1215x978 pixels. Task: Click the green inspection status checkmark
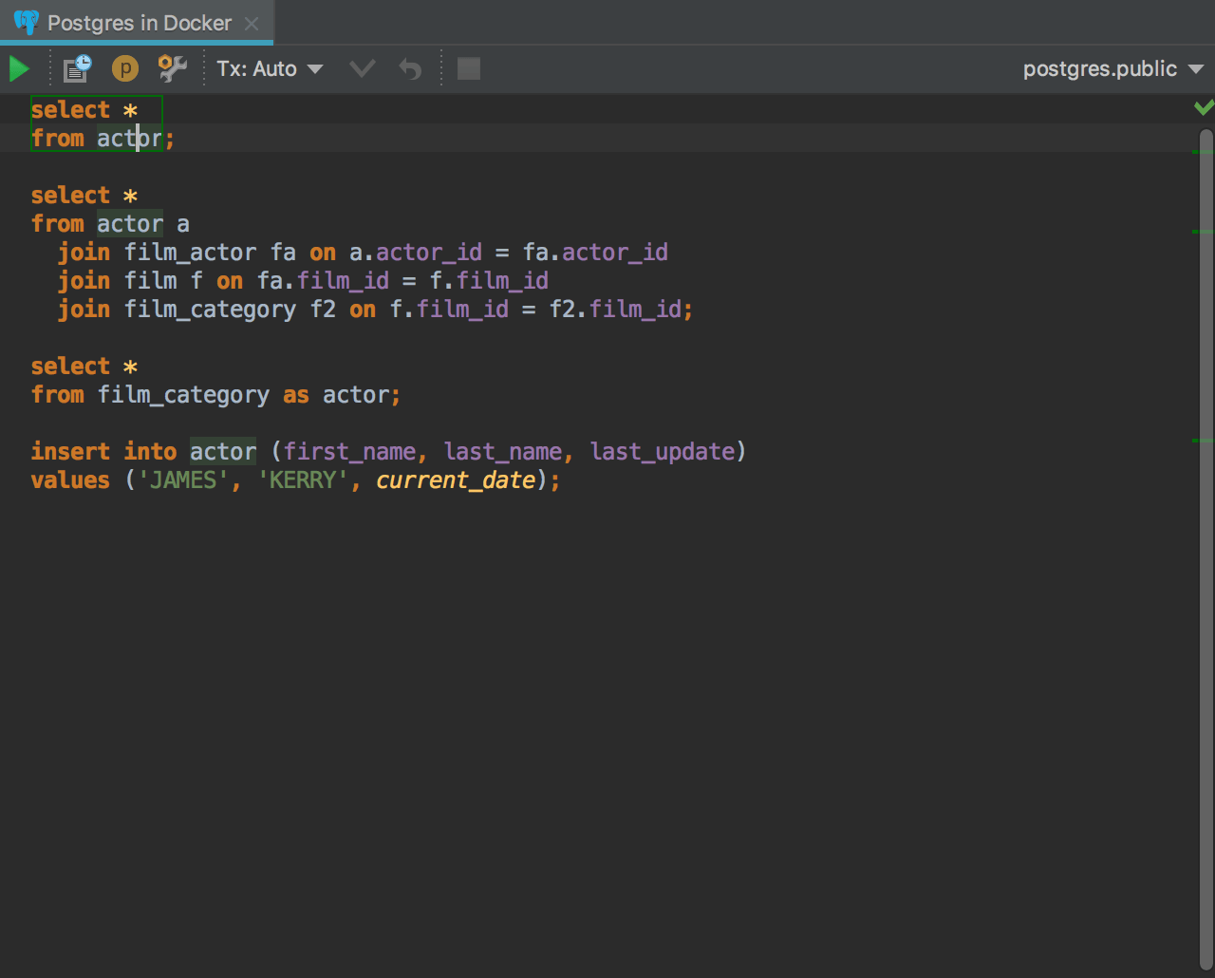tap(1204, 108)
